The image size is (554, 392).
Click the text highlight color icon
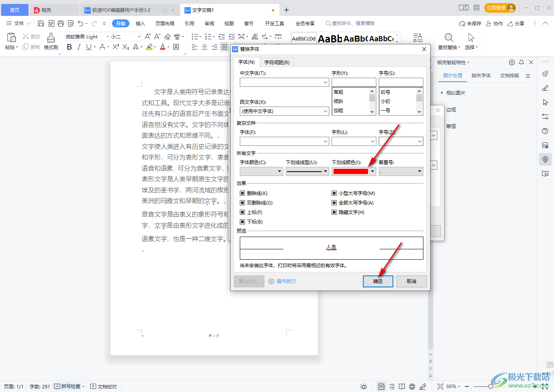point(149,47)
